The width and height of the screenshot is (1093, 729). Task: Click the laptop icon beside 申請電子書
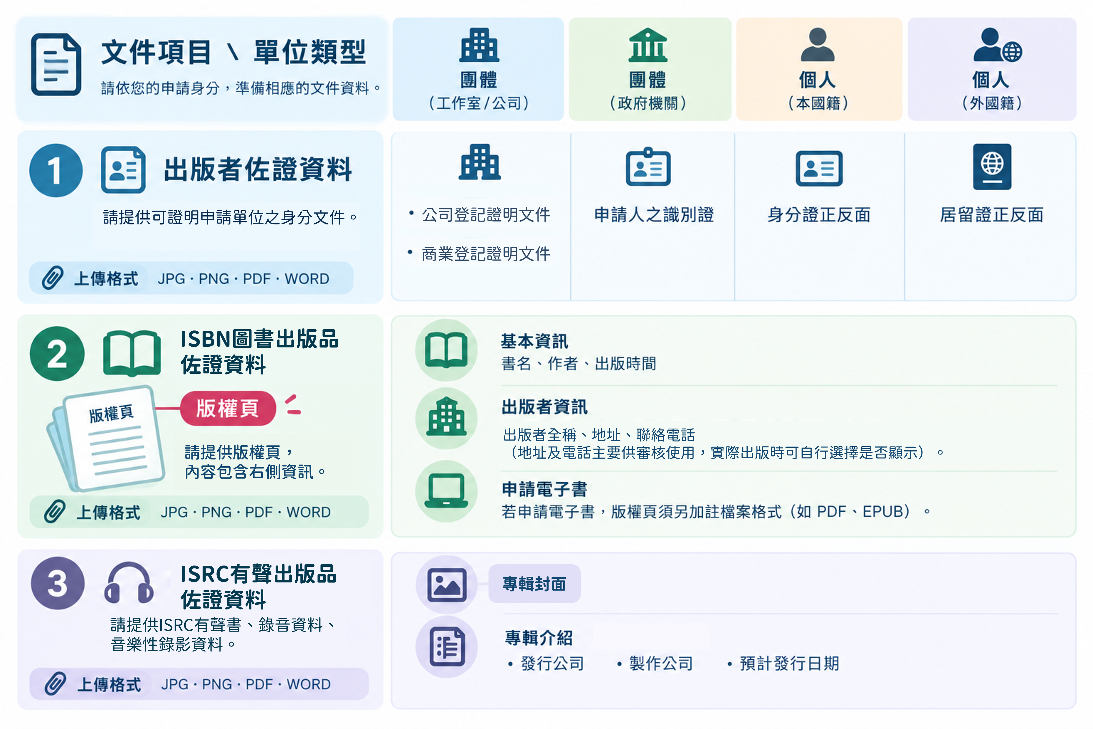tap(446, 491)
